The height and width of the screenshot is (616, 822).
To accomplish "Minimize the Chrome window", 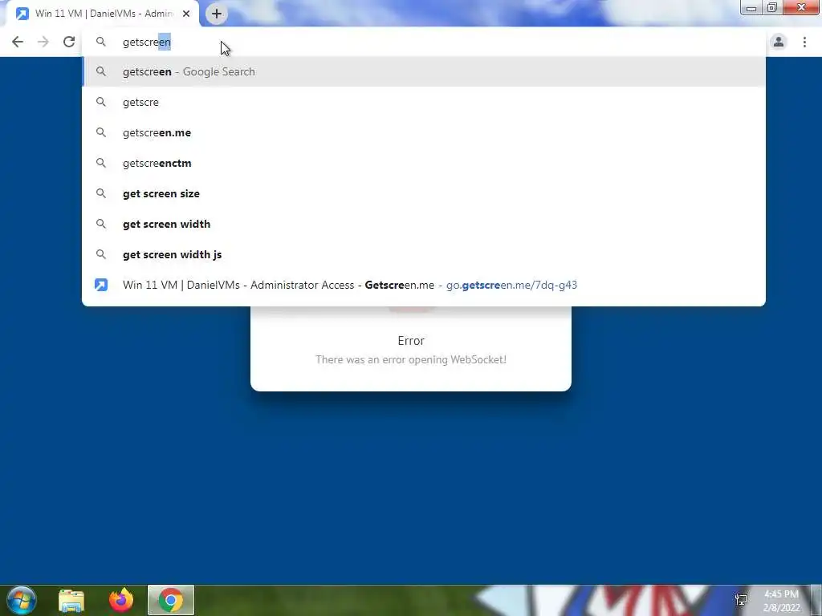I will coord(751,8).
